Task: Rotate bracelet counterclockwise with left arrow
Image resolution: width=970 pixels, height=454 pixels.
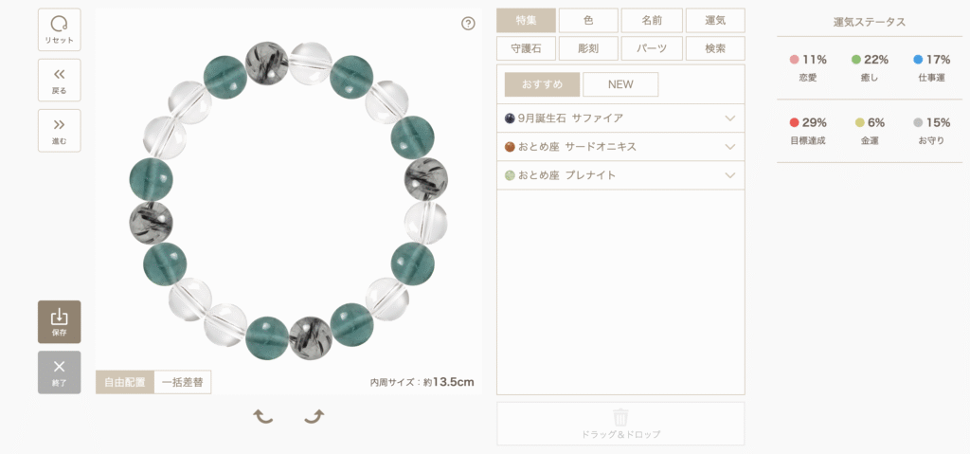Action: (263, 416)
